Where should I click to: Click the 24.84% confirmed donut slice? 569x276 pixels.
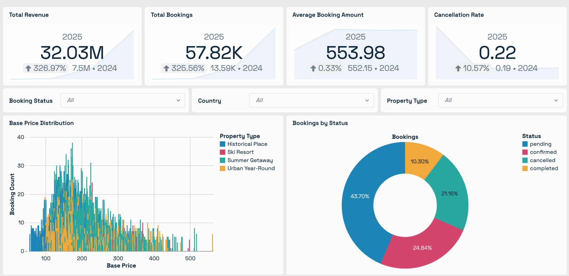pos(422,248)
